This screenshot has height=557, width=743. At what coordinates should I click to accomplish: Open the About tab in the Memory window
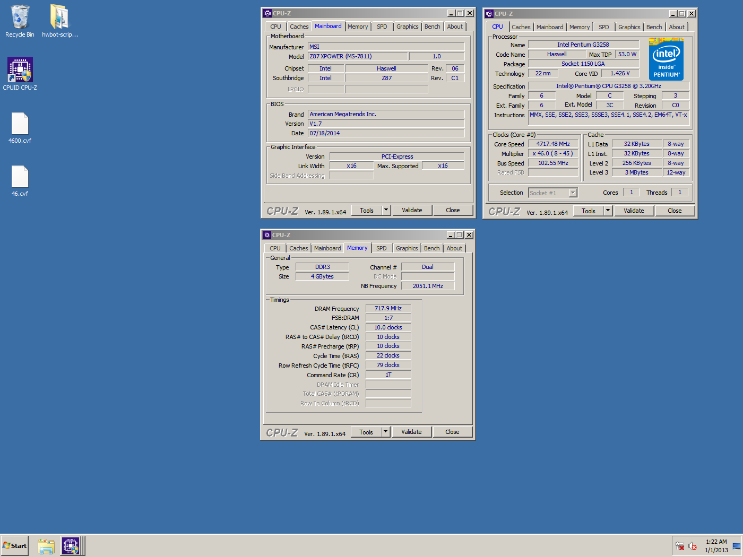[454, 248]
